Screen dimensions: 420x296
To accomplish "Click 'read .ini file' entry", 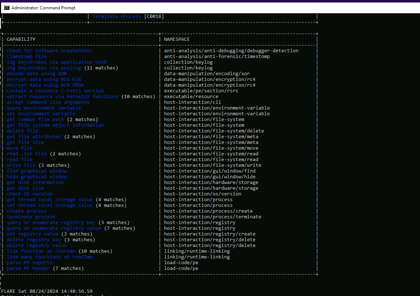I will click(x=27, y=154).
